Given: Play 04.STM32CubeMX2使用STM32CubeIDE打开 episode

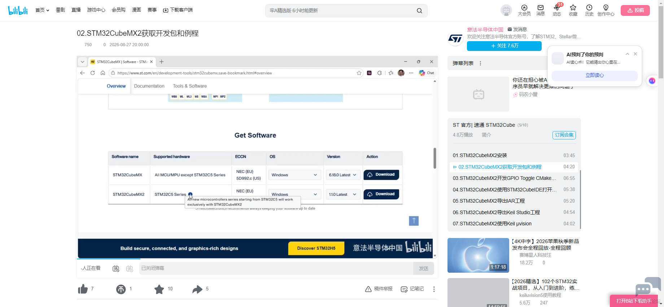Looking at the screenshot, I should click(x=514, y=190).
